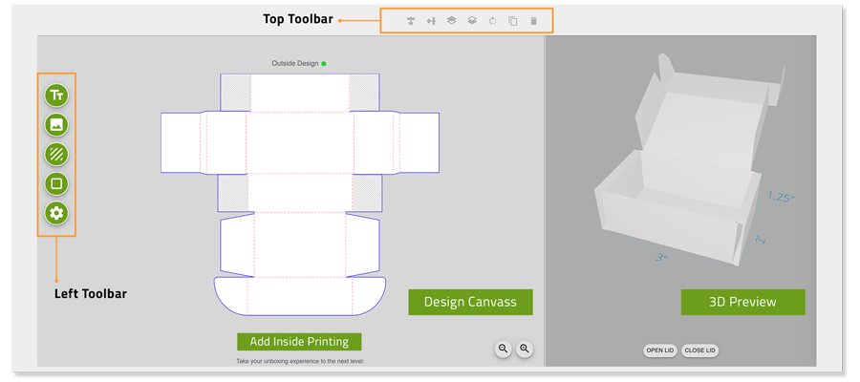
Task: Click the rounded bottom flap of dieline
Action: coord(299,296)
